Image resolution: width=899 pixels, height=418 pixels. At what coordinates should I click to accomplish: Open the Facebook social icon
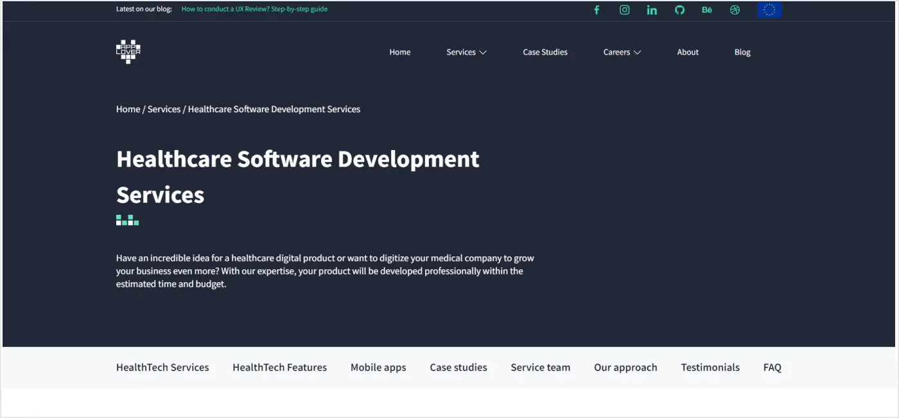tap(597, 10)
